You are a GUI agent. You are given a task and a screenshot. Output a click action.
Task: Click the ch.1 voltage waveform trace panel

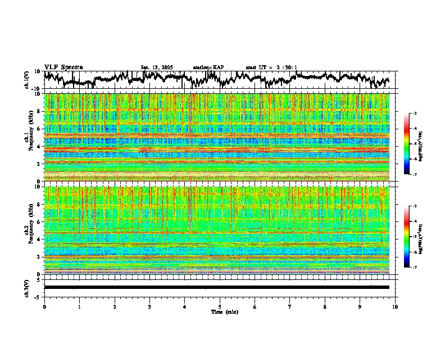point(219,80)
